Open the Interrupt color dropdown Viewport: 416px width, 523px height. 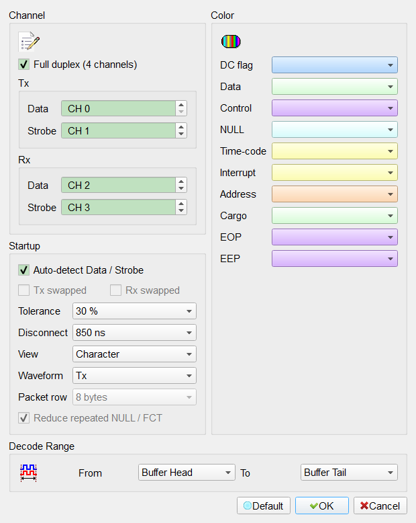[x=334, y=173]
